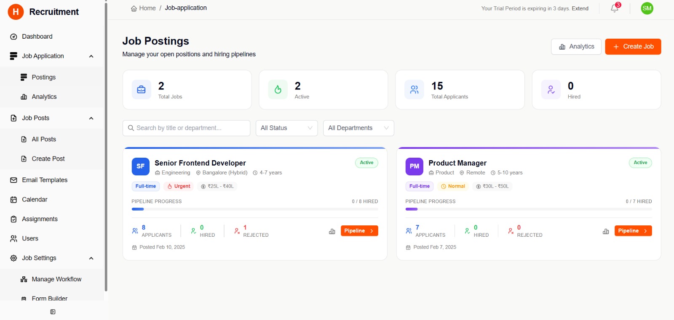Click the SF job avatar badge
Viewport: 674px width, 320px height.
tap(140, 167)
